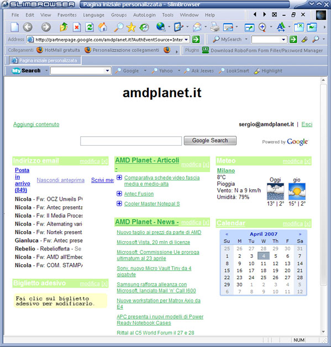The width and height of the screenshot is (331, 347).
Task: Click modifica on the Calendar widget
Action: (293, 224)
